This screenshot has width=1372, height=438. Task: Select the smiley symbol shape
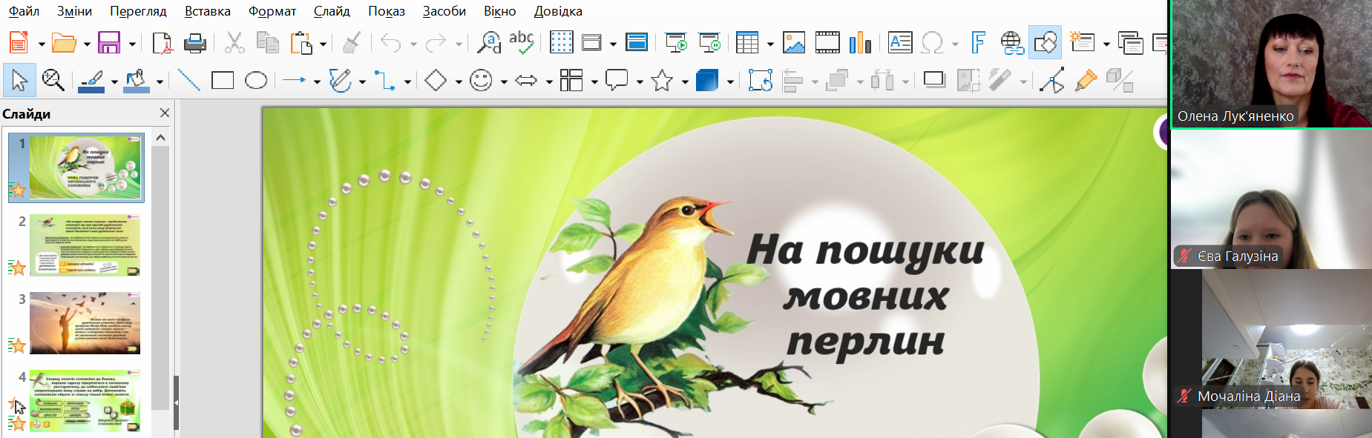click(482, 80)
